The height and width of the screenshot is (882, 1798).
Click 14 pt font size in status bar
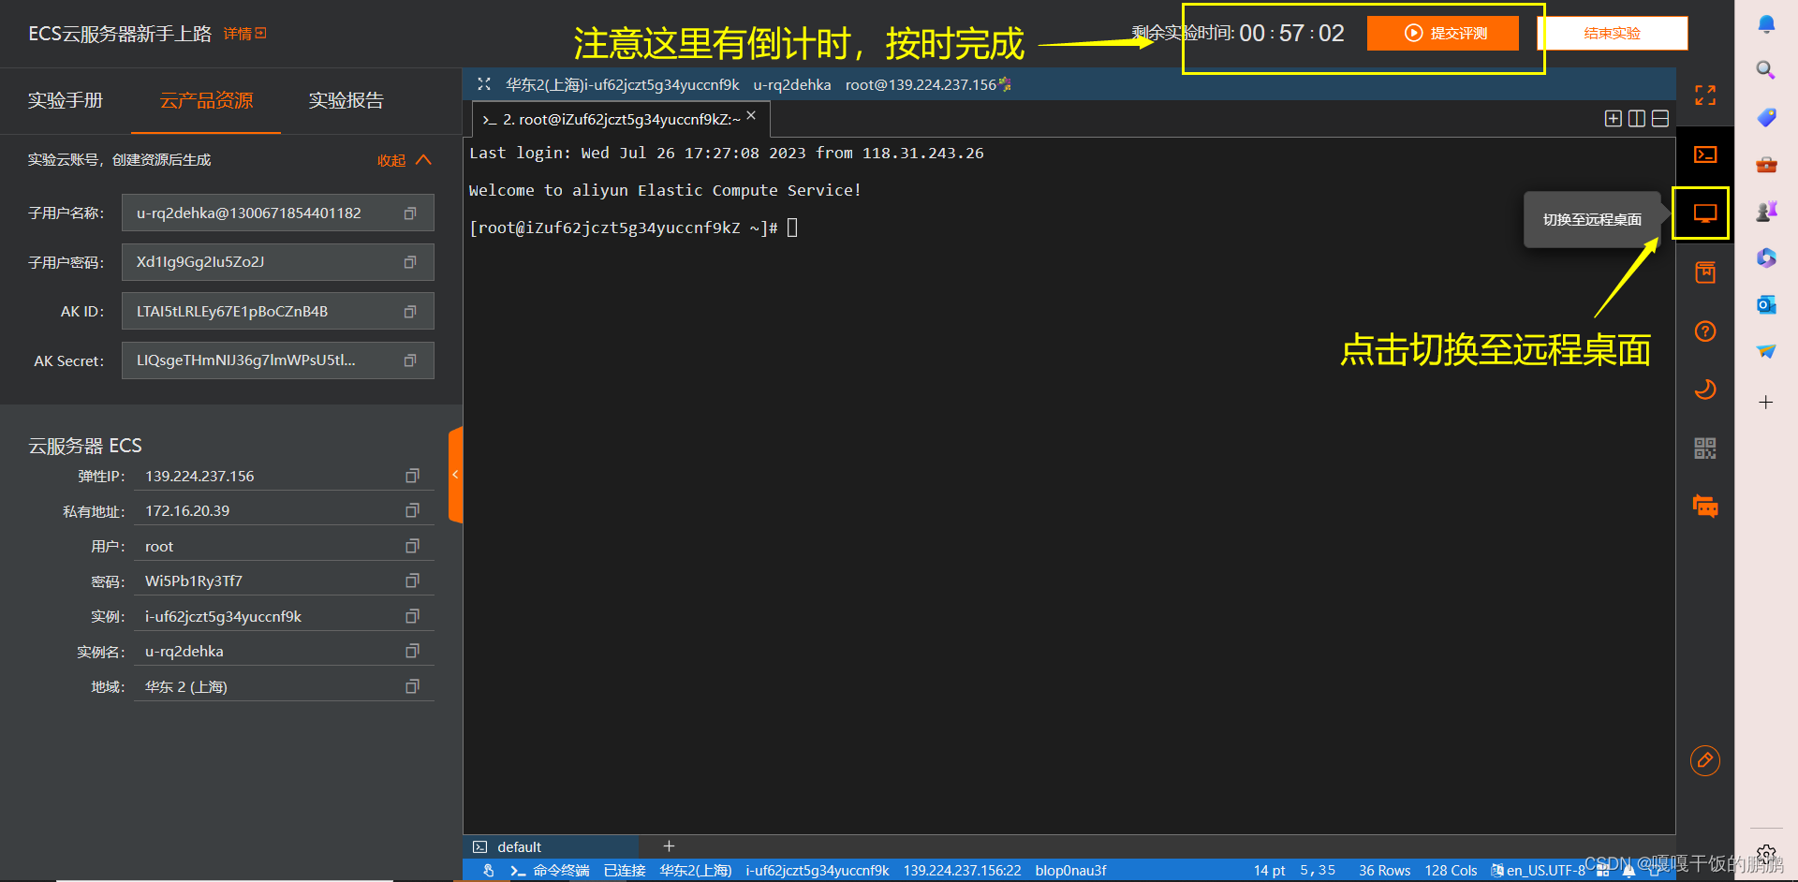click(1269, 871)
